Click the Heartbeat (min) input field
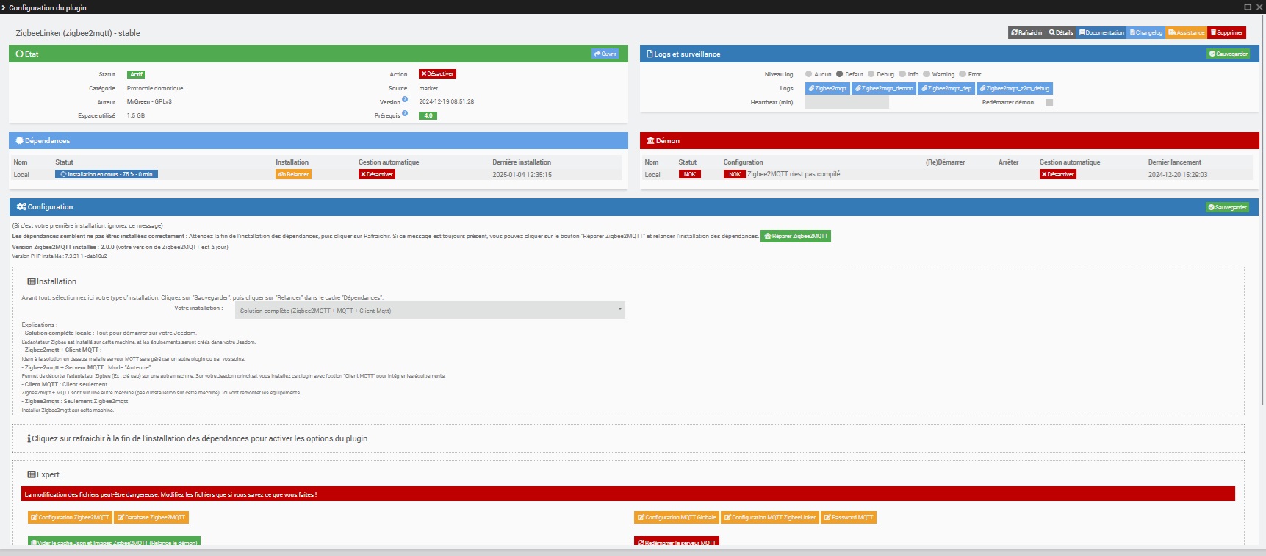 point(847,102)
